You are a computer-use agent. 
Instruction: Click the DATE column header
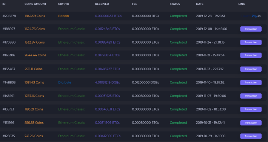[200, 4]
